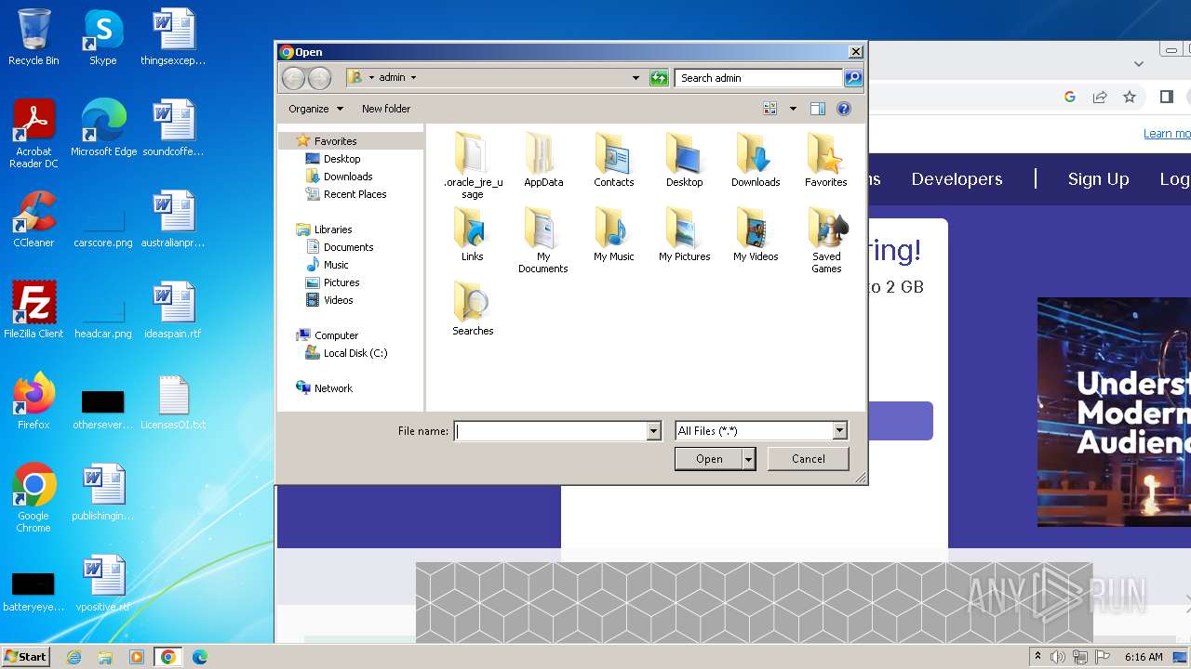This screenshot has height=669, width=1191.
Task: Click the Learn more link in Chrome
Action: coord(1167,134)
